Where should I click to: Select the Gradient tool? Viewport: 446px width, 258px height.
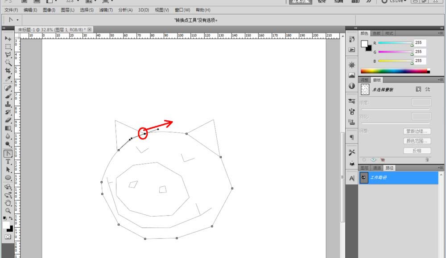[x=8, y=128]
